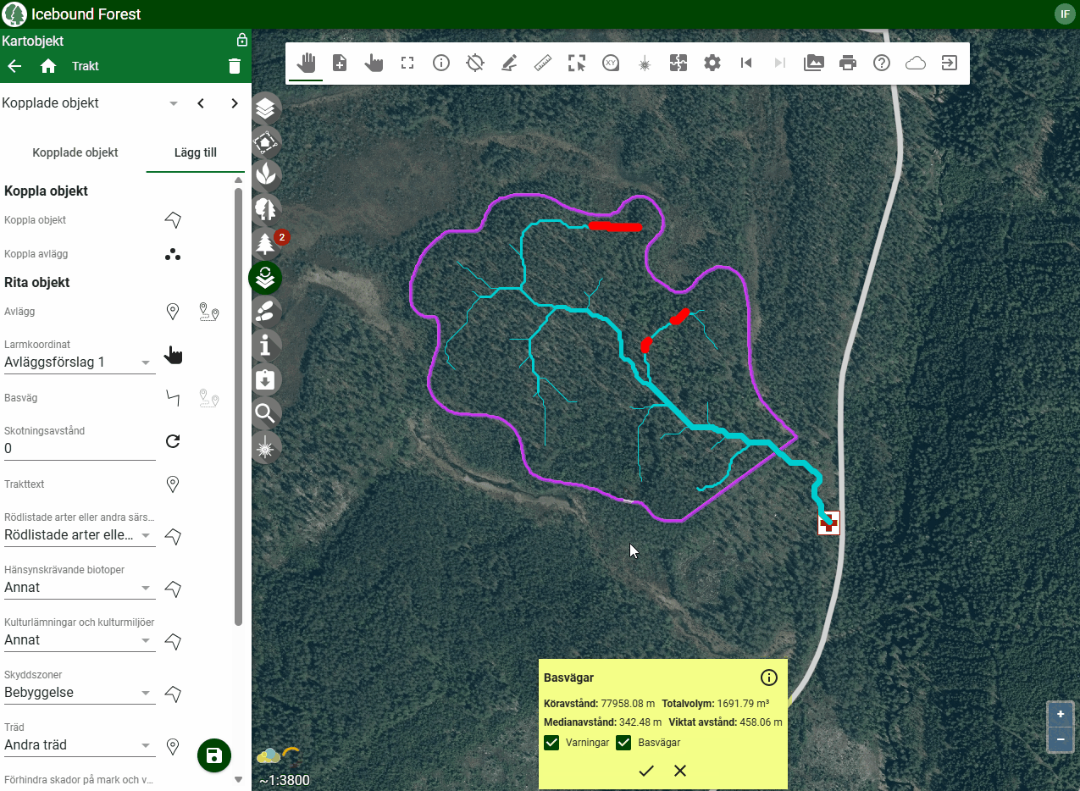
Task: Select the Lägg till tab
Action: 195,153
